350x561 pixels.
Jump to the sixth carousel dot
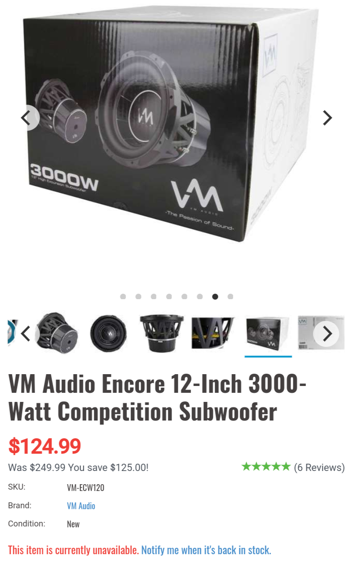point(200,296)
